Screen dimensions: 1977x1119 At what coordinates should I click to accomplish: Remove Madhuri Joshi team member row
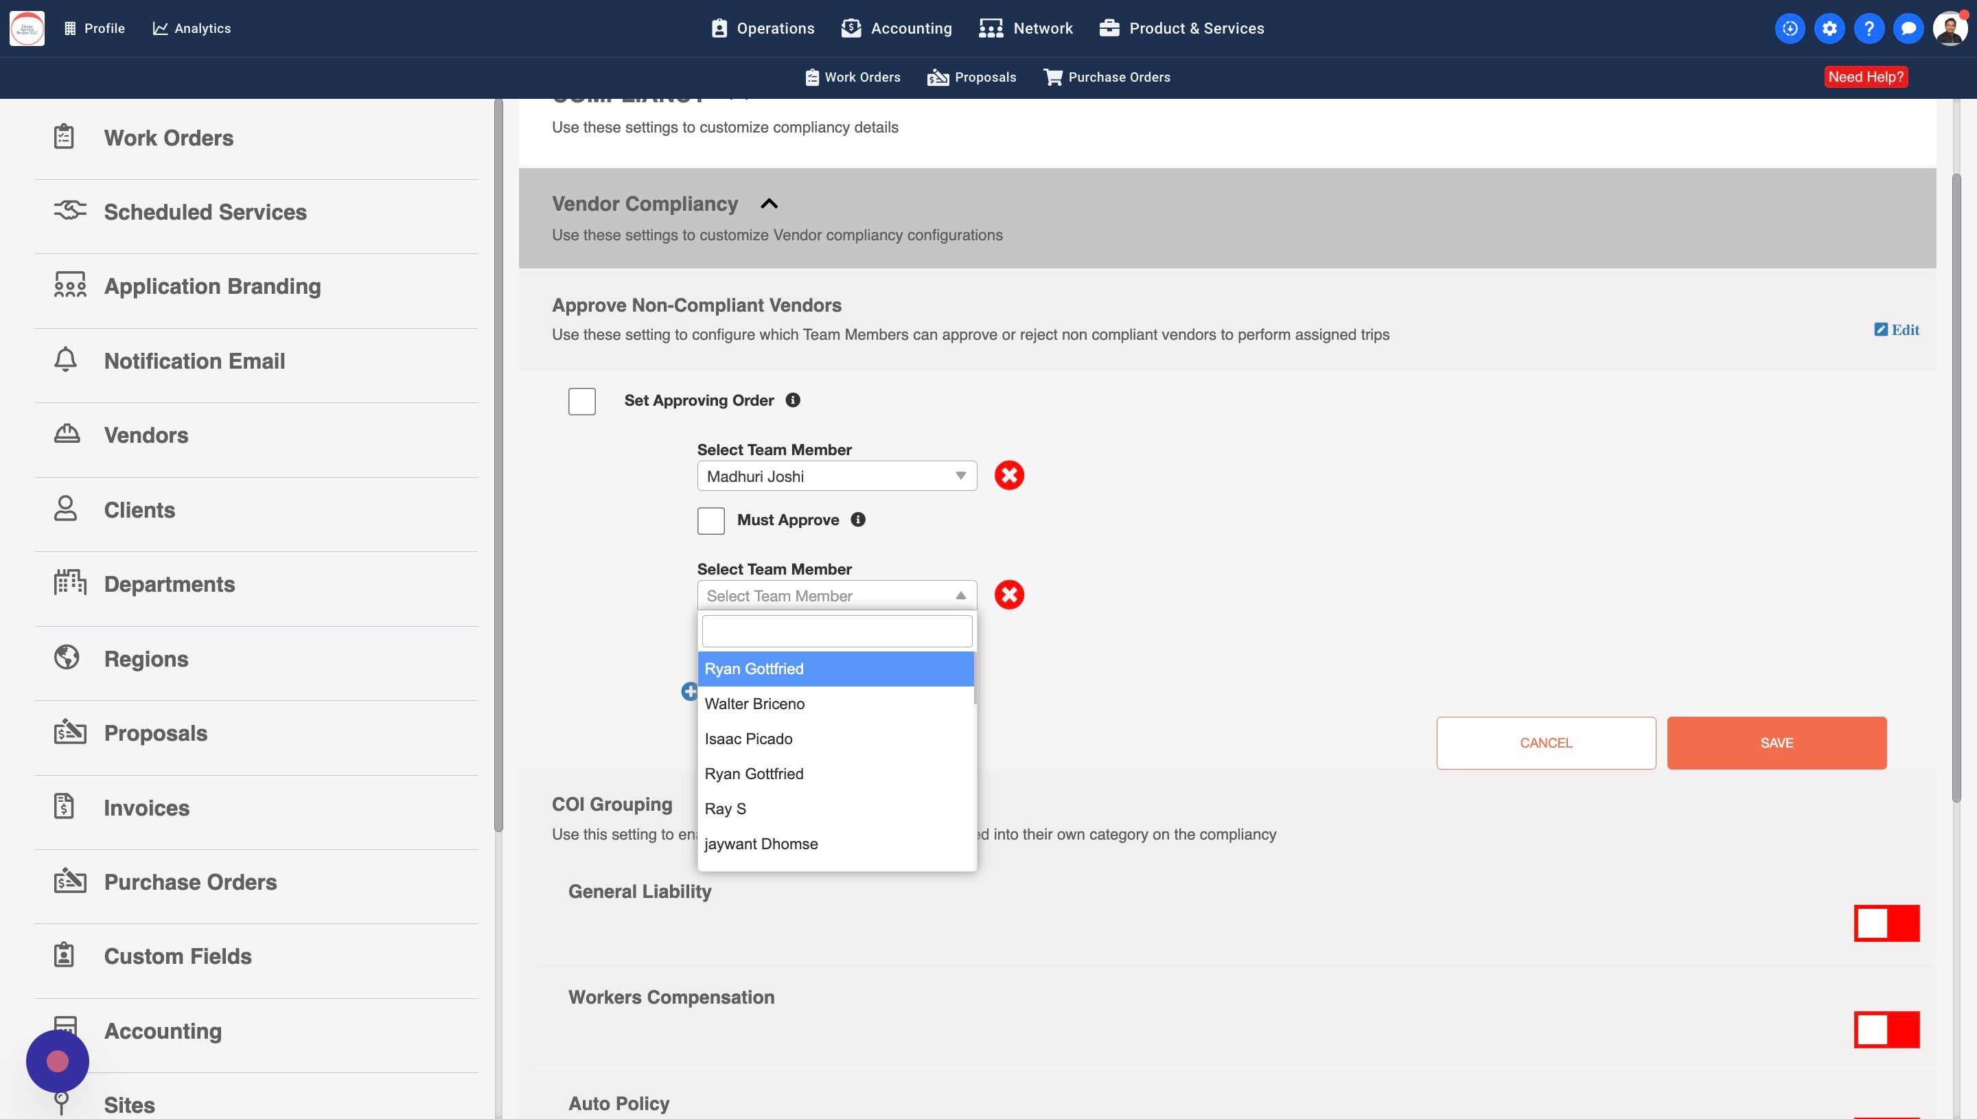1009,476
